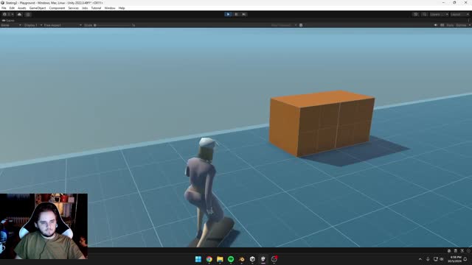Screen dimensions: 472x265
Task: Advance one frame with the Step button
Action: click(244, 14)
